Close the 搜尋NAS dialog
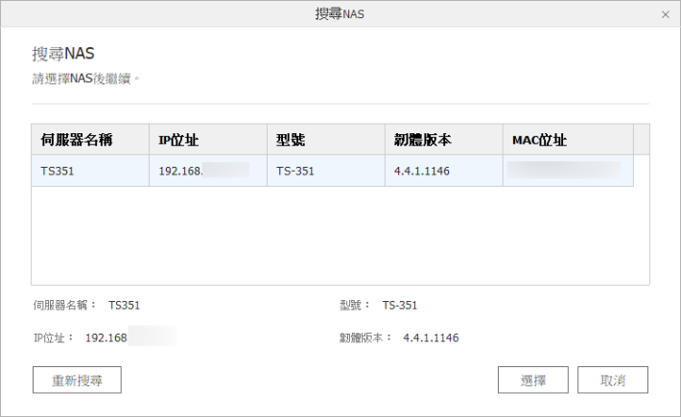The width and height of the screenshot is (681, 417). 665,14
